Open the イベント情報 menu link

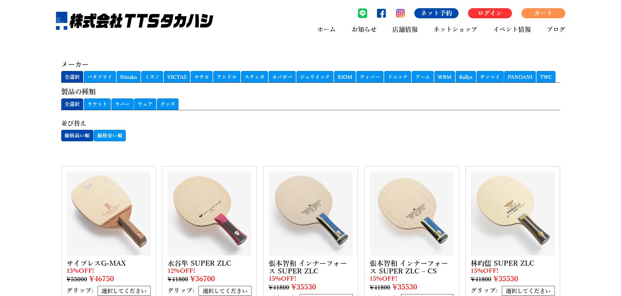click(512, 29)
